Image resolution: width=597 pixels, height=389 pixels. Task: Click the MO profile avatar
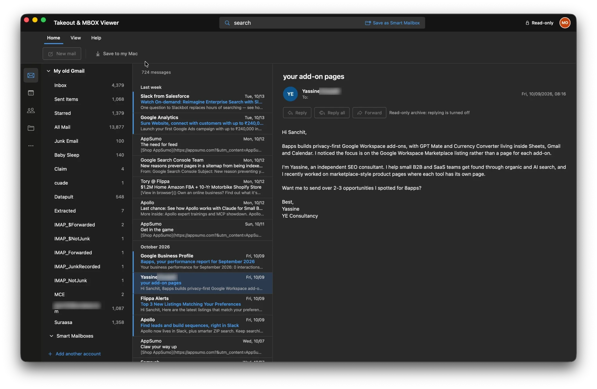(565, 23)
